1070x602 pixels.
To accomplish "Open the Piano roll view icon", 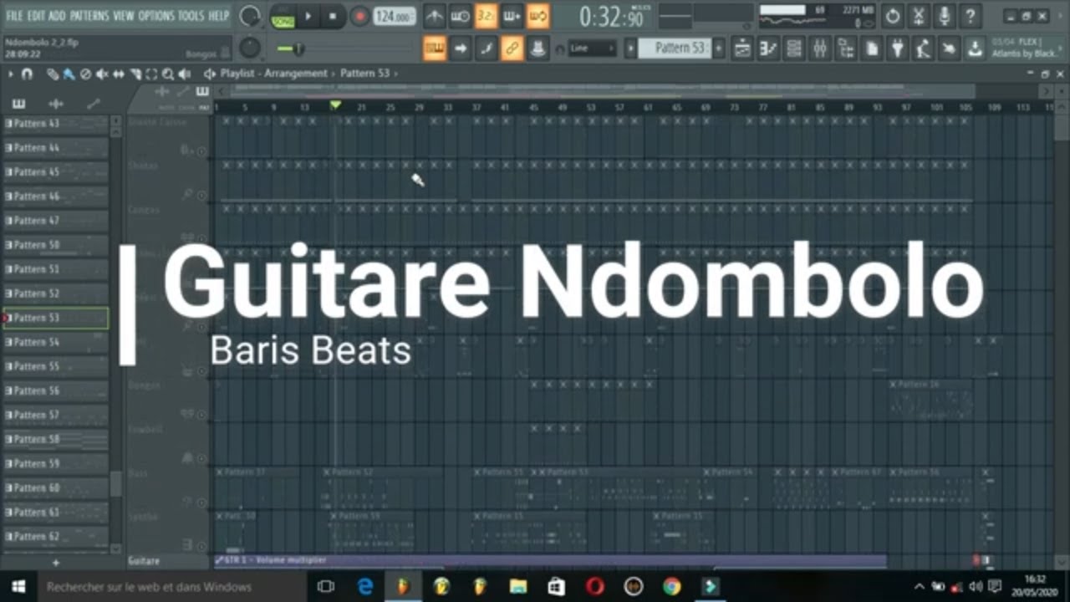I will coord(768,48).
